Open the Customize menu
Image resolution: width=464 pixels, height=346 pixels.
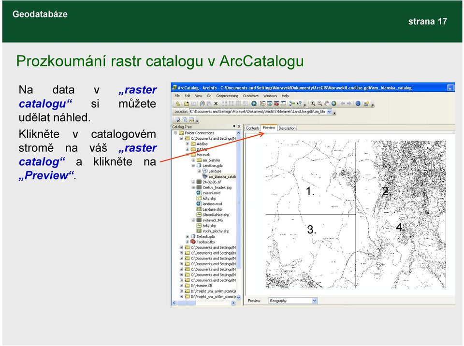pyautogui.click(x=251, y=96)
